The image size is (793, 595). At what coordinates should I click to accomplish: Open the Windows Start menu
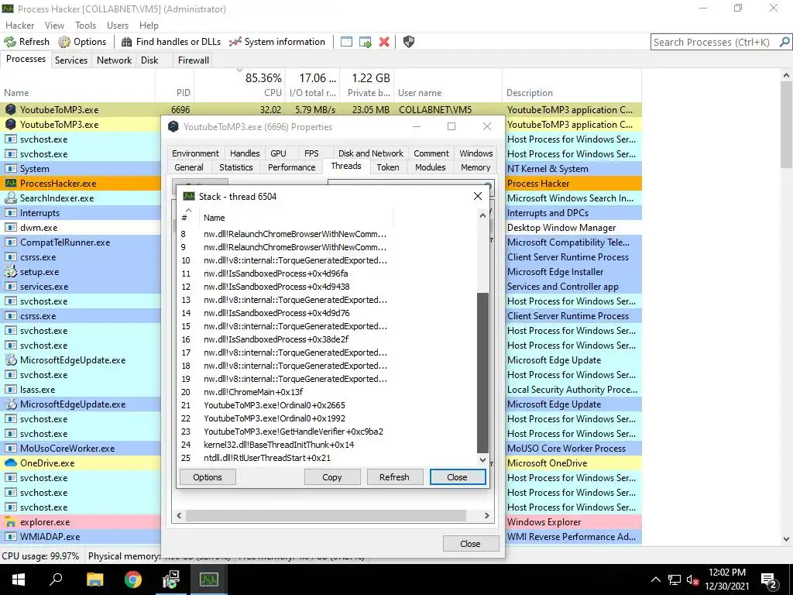(x=19, y=580)
